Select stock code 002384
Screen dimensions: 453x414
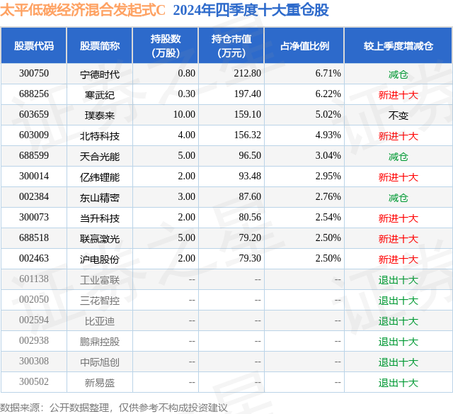[34, 196]
